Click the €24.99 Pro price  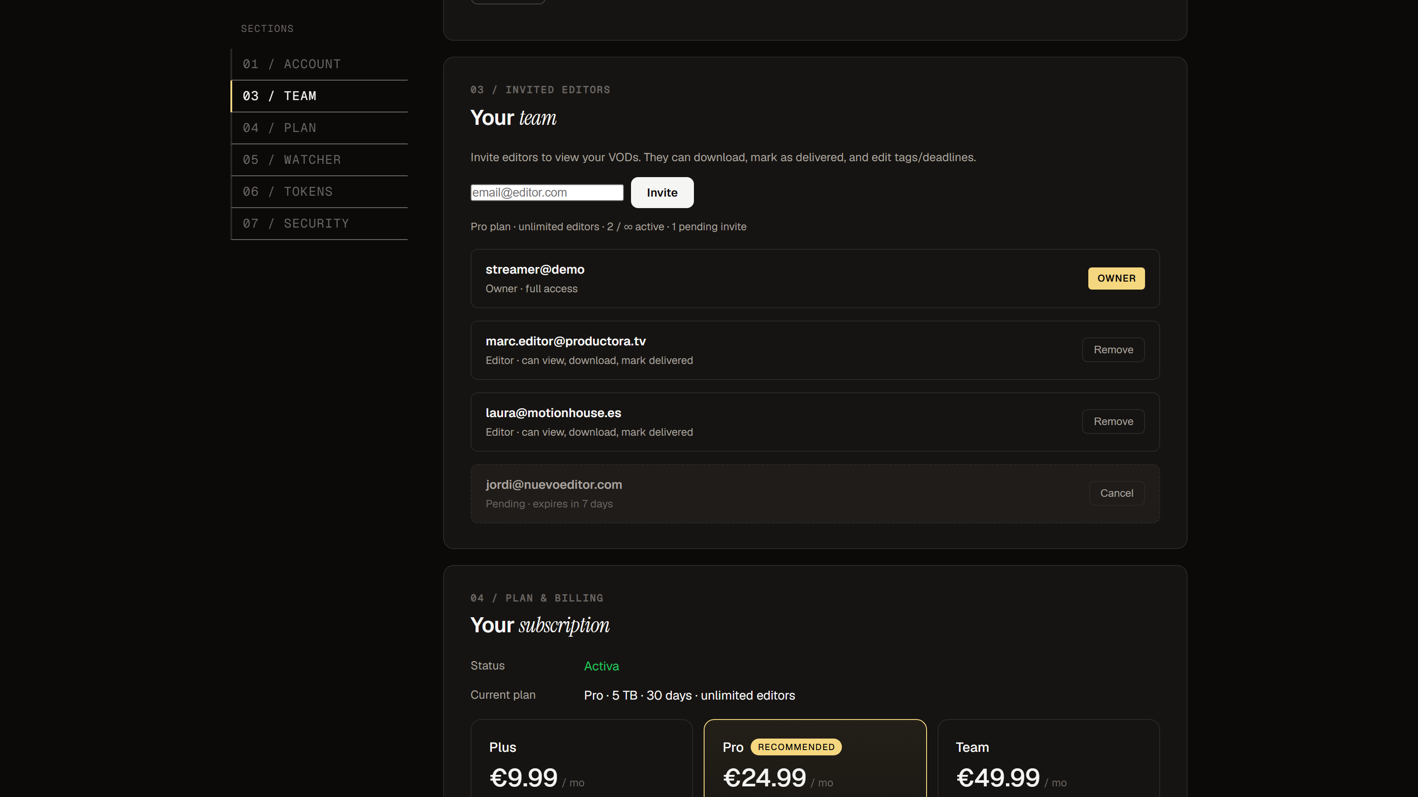pyautogui.click(x=764, y=778)
